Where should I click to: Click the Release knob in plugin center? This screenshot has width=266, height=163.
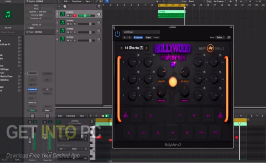coord(185,72)
